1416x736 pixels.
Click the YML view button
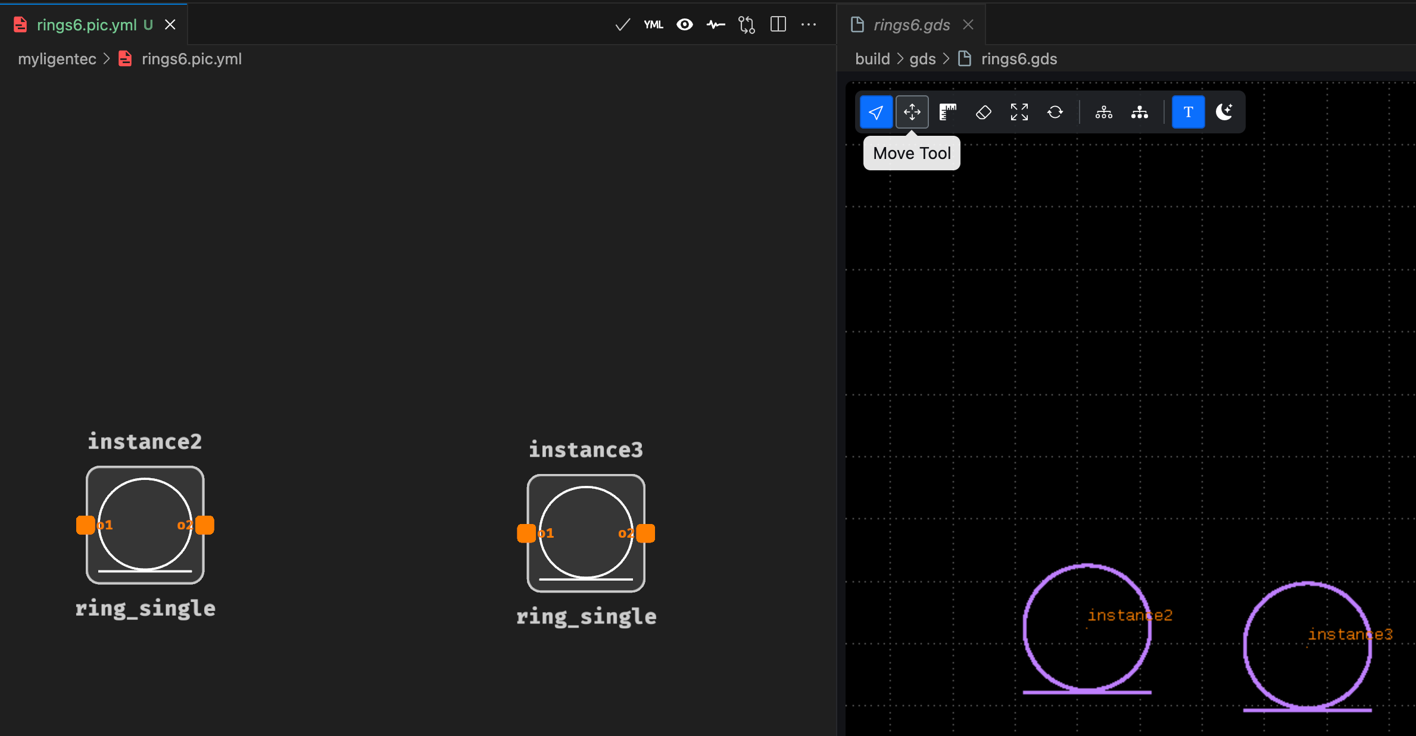tap(653, 24)
